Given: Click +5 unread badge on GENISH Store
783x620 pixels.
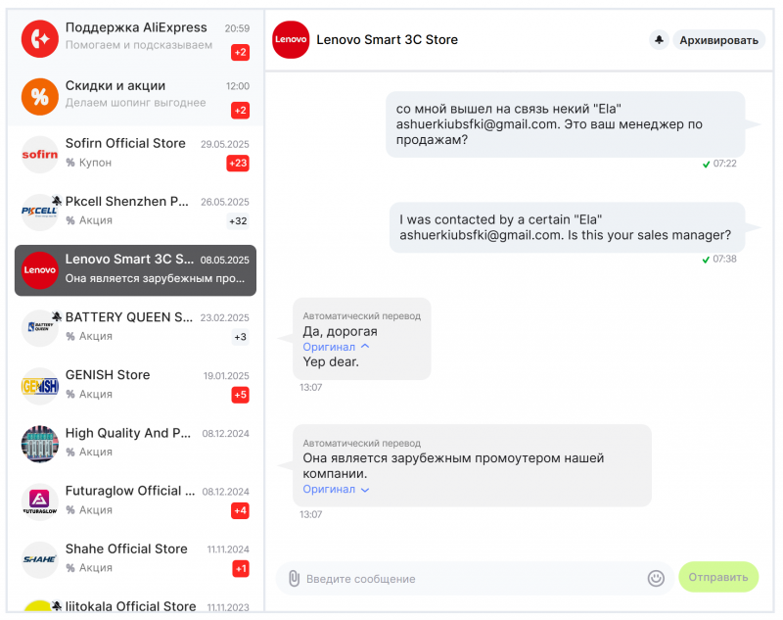Looking at the screenshot, I should point(240,395).
